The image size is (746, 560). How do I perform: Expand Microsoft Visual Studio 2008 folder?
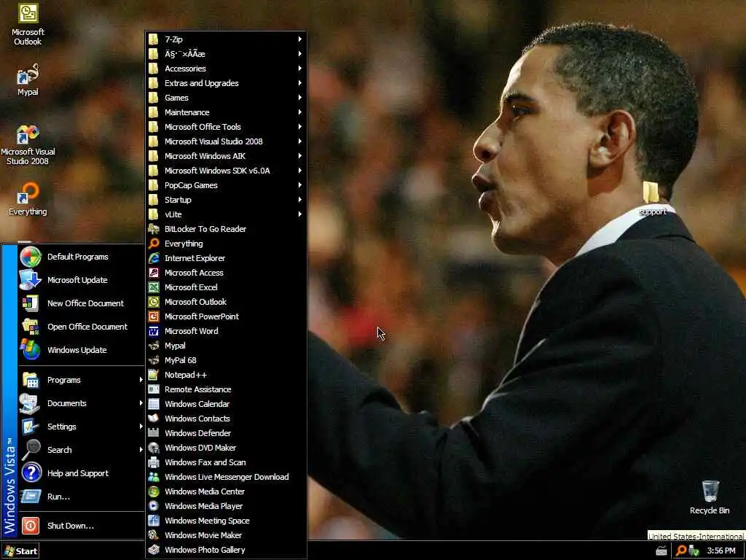click(226, 141)
